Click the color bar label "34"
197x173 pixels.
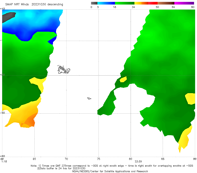coord(133,7)
